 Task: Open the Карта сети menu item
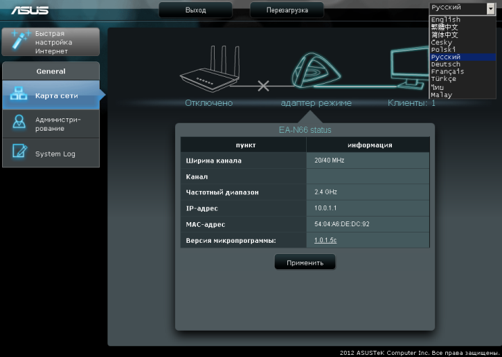56,95
